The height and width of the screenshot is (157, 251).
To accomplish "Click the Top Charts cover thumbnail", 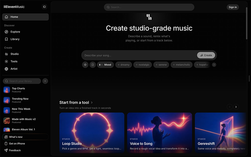I will coord(7,90).
